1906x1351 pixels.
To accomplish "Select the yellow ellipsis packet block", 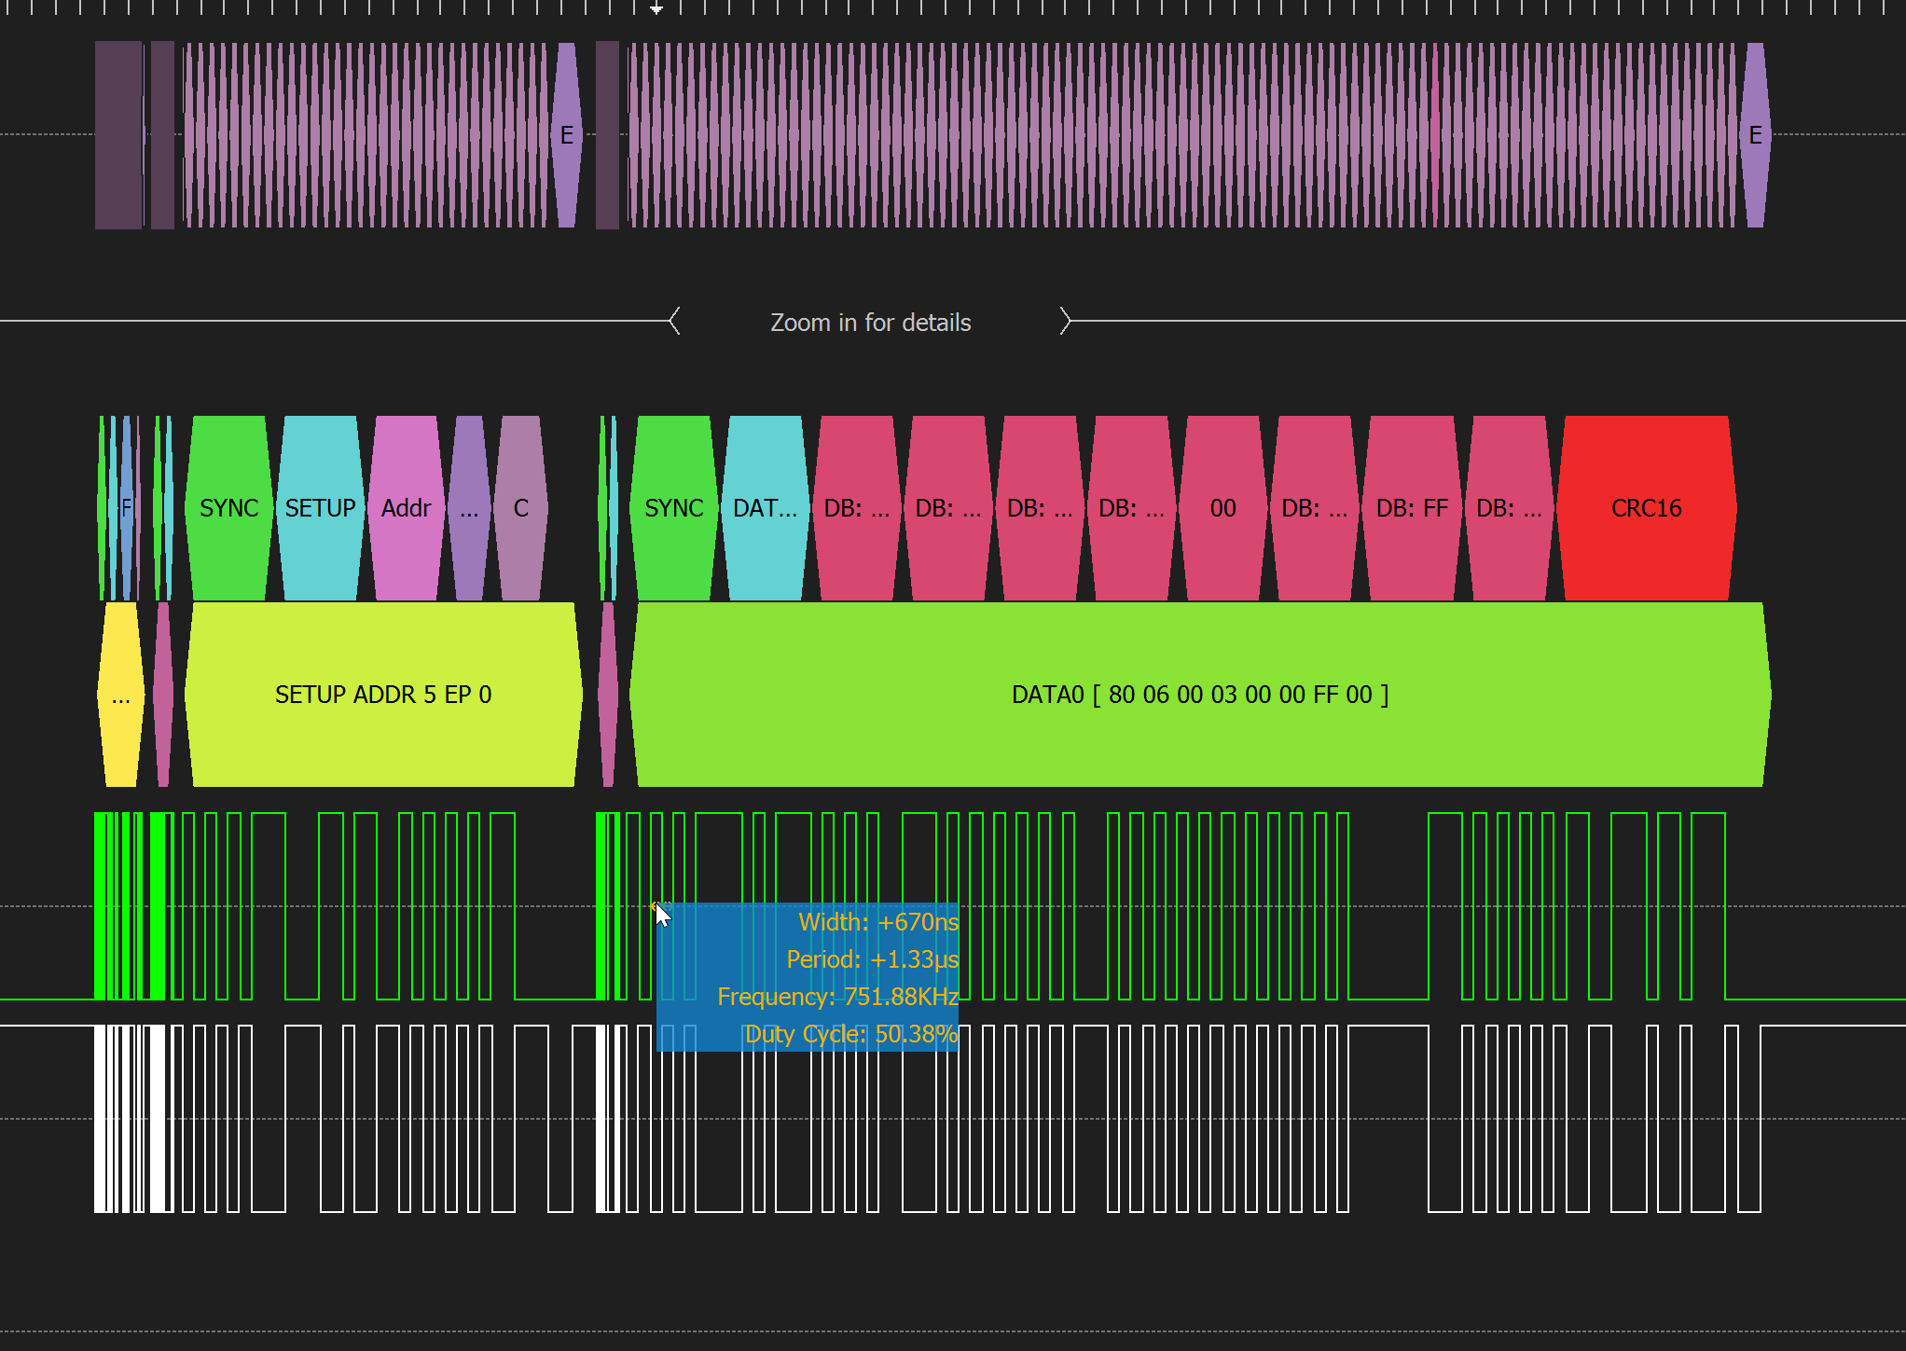I will (120, 695).
